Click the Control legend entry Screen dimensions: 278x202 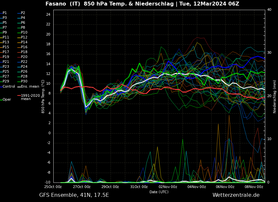click(9, 87)
